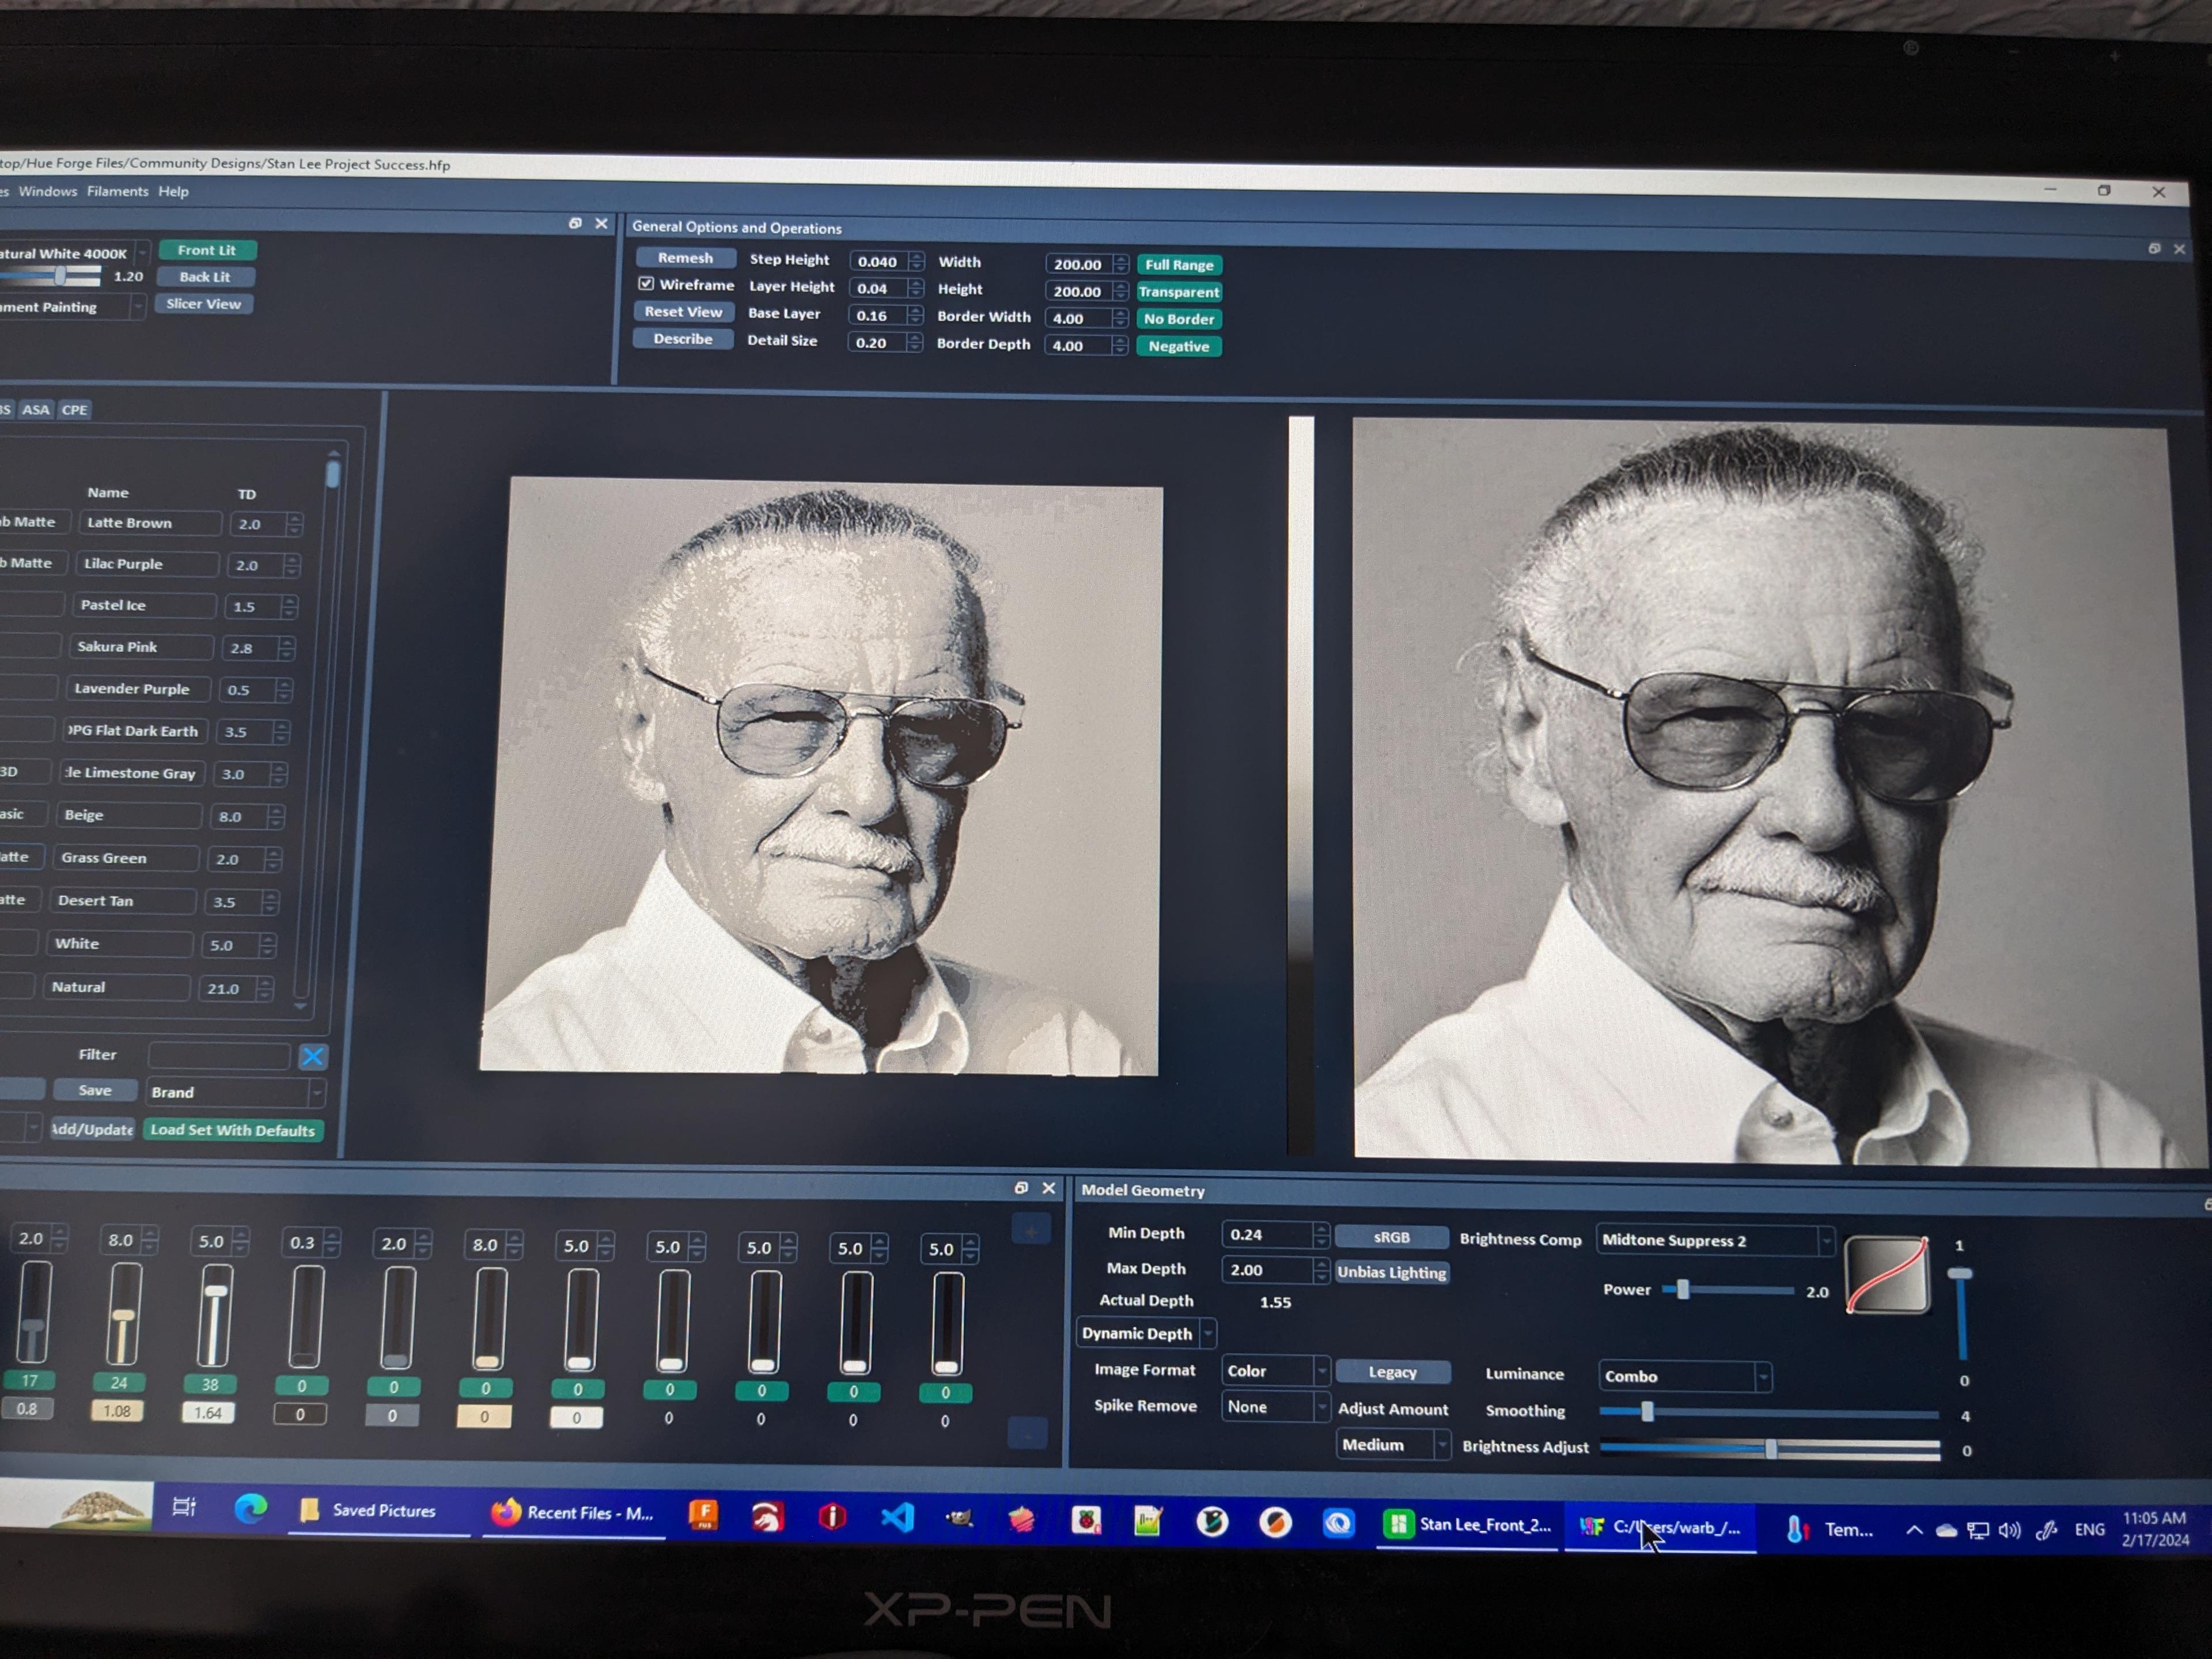Viewport: 2212px width, 1659px height.
Task: Show hidden system tray icons chevron
Action: pos(1913,1530)
